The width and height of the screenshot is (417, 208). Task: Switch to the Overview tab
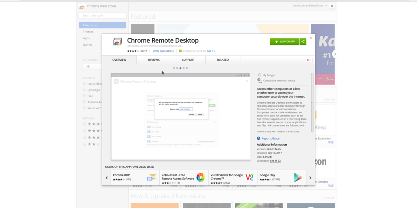(x=119, y=60)
